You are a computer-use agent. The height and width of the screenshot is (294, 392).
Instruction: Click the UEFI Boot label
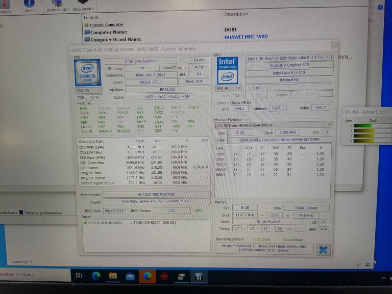262,239
